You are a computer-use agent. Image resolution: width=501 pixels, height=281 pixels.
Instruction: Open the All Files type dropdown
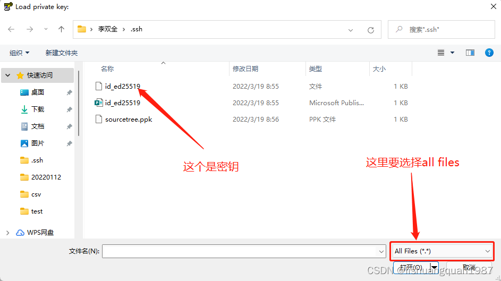(x=441, y=251)
